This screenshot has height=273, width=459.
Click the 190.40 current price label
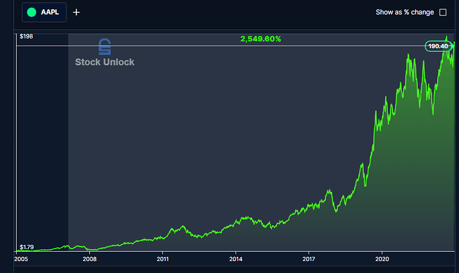click(438, 46)
